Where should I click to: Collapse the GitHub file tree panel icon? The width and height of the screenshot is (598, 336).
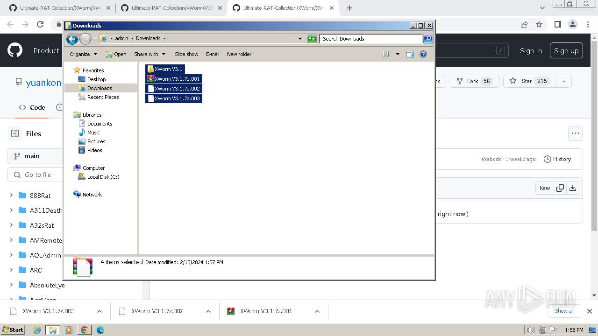(x=15, y=133)
